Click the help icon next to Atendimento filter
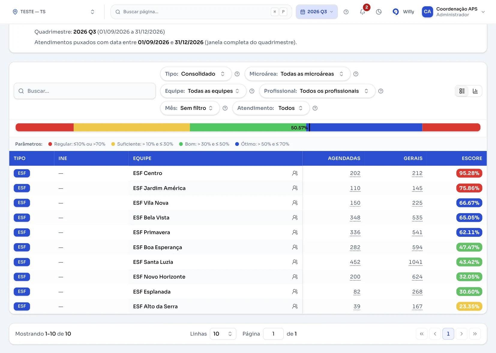Viewport: 496px width, 353px height. point(315,108)
